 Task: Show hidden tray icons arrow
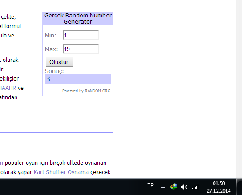[163, 187]
